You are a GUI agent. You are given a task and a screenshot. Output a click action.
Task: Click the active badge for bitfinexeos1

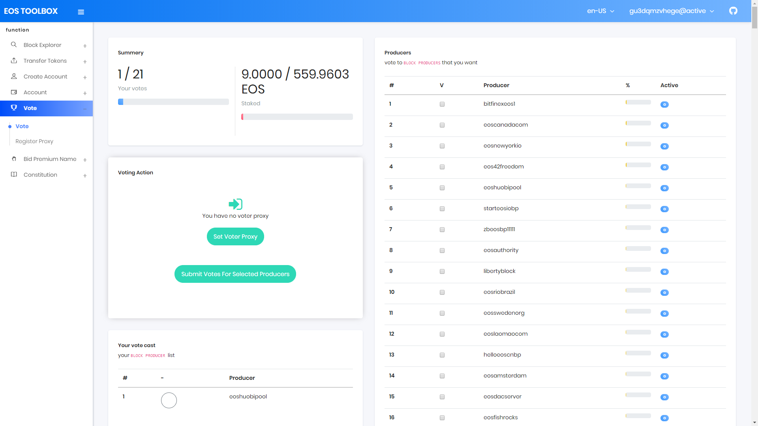664,105
